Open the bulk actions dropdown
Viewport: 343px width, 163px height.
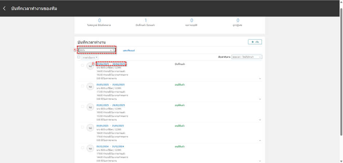[90, 58]
